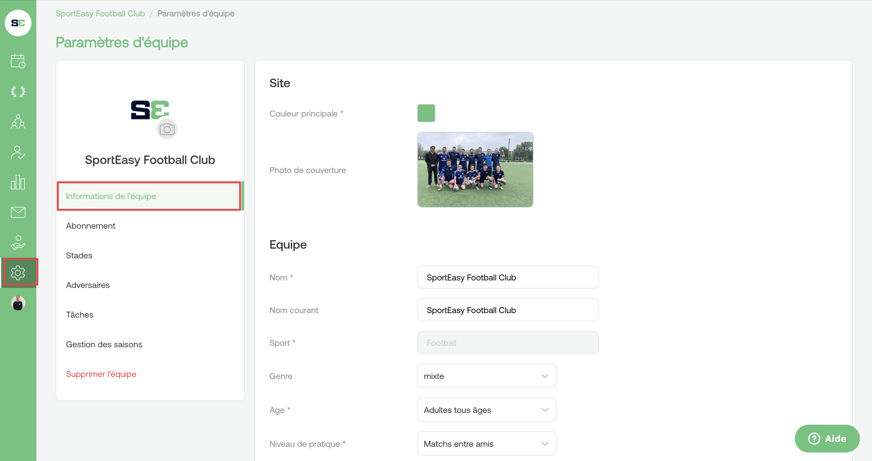Image resolution: width=872 pixels, height=461 pixels.
Task: Click SportEasy Football Club breadcrumb link
Action: pos(100,14)
